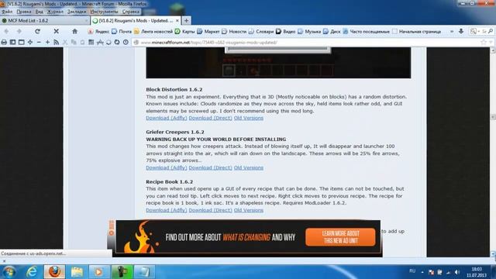Open the Словари bookmark
This screenshot has height=279, width=496.
pyautogui.click(x=261, y=32)
